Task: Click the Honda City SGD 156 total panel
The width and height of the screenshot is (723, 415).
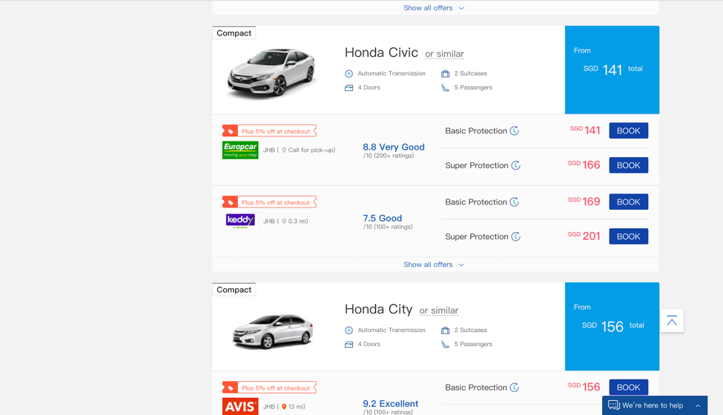Action: 612,326
